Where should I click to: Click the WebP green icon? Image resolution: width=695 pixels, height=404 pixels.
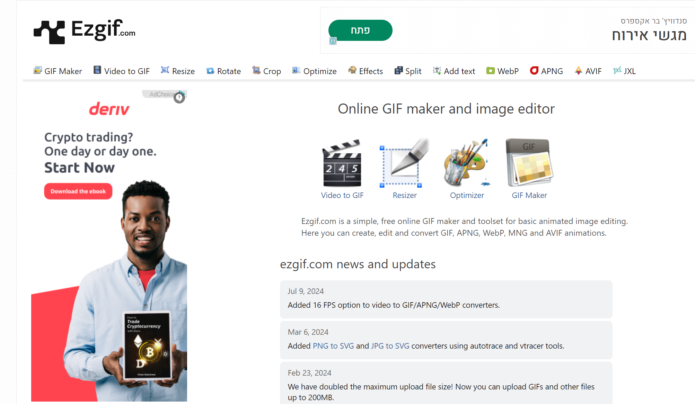(490, 71)
